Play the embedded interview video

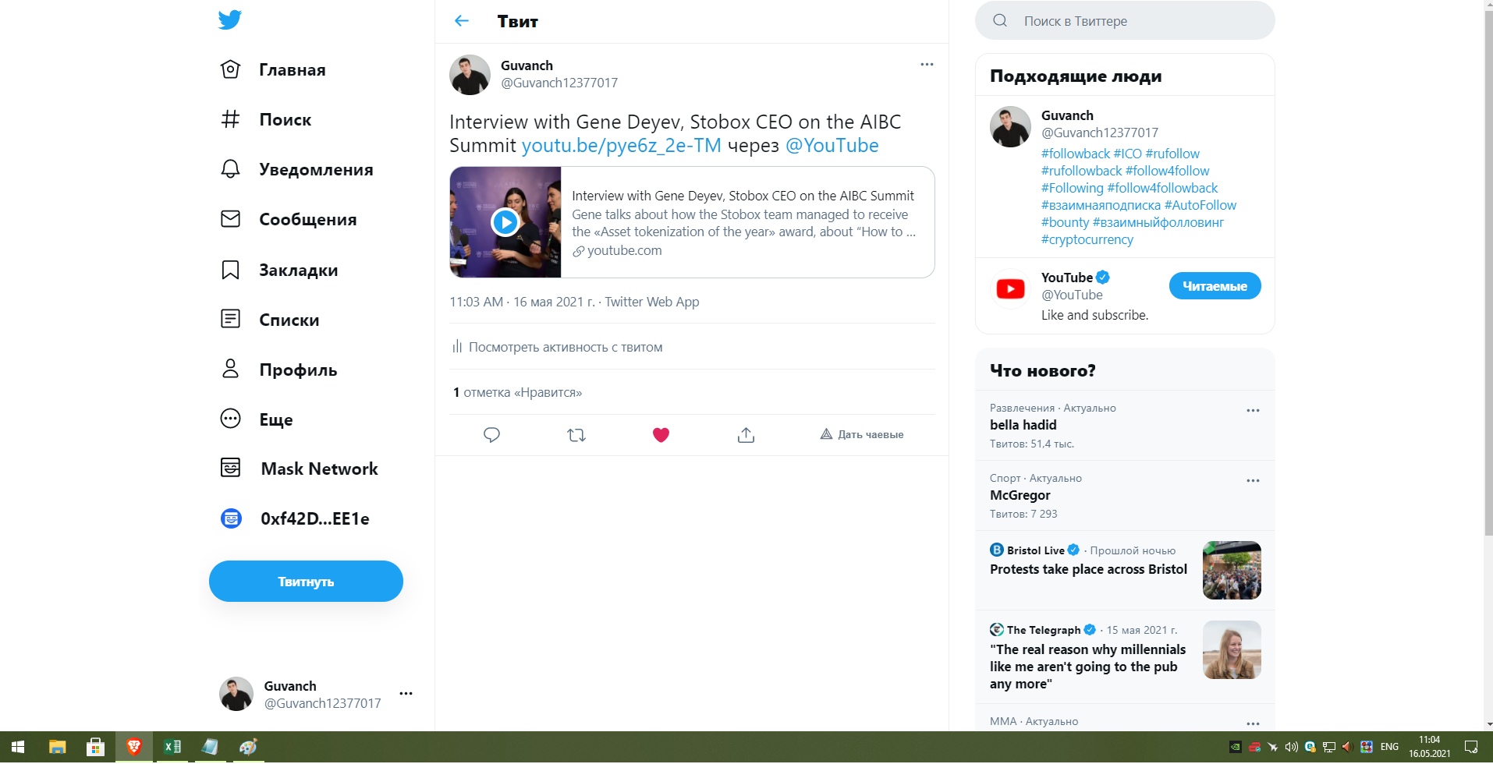click(505, 222)
